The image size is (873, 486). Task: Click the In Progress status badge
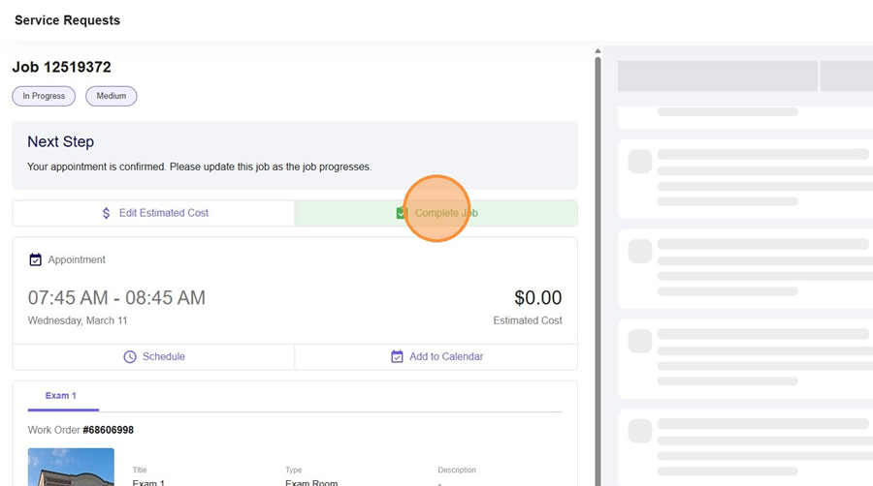click(44, 96)
